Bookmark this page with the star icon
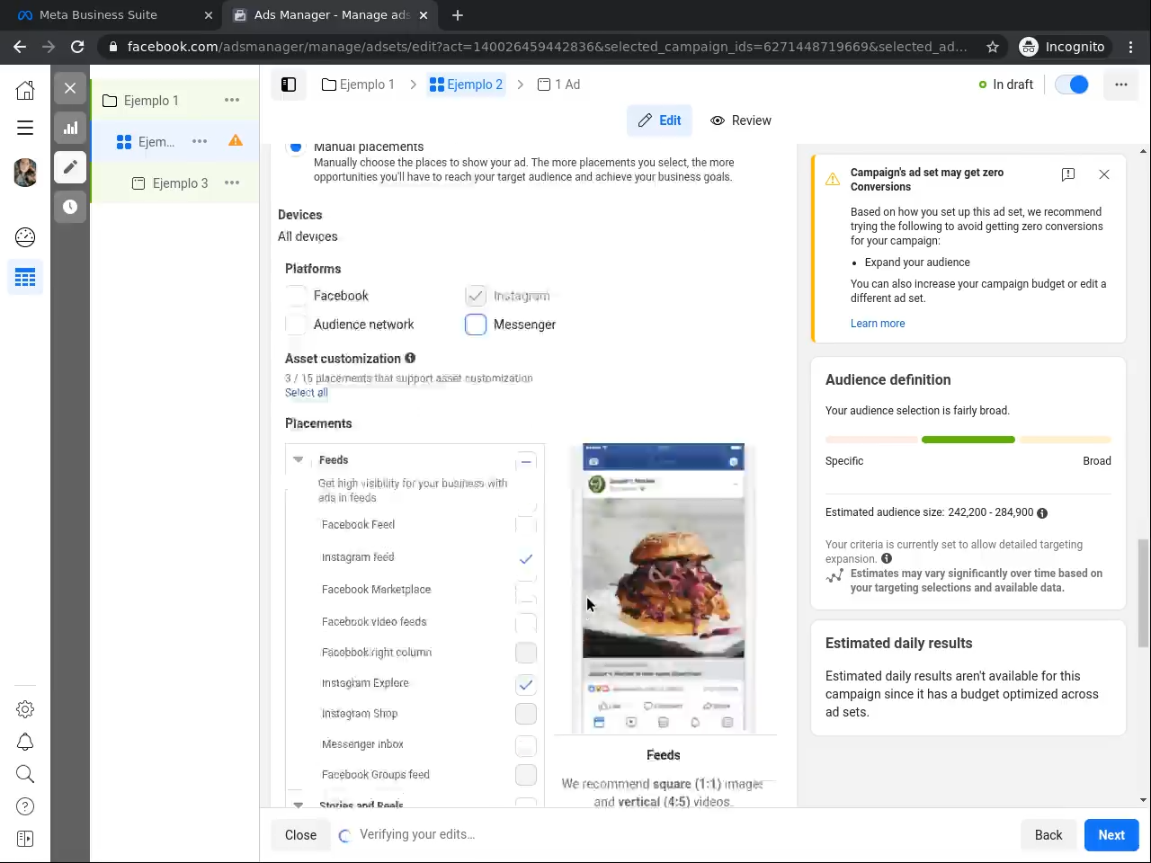 click(x=993, y=47)
